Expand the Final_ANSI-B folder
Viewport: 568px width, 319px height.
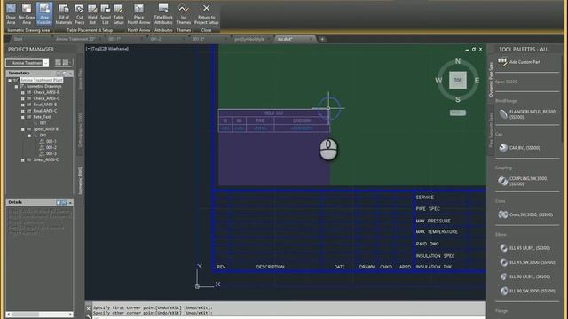[x=23, y=105]
